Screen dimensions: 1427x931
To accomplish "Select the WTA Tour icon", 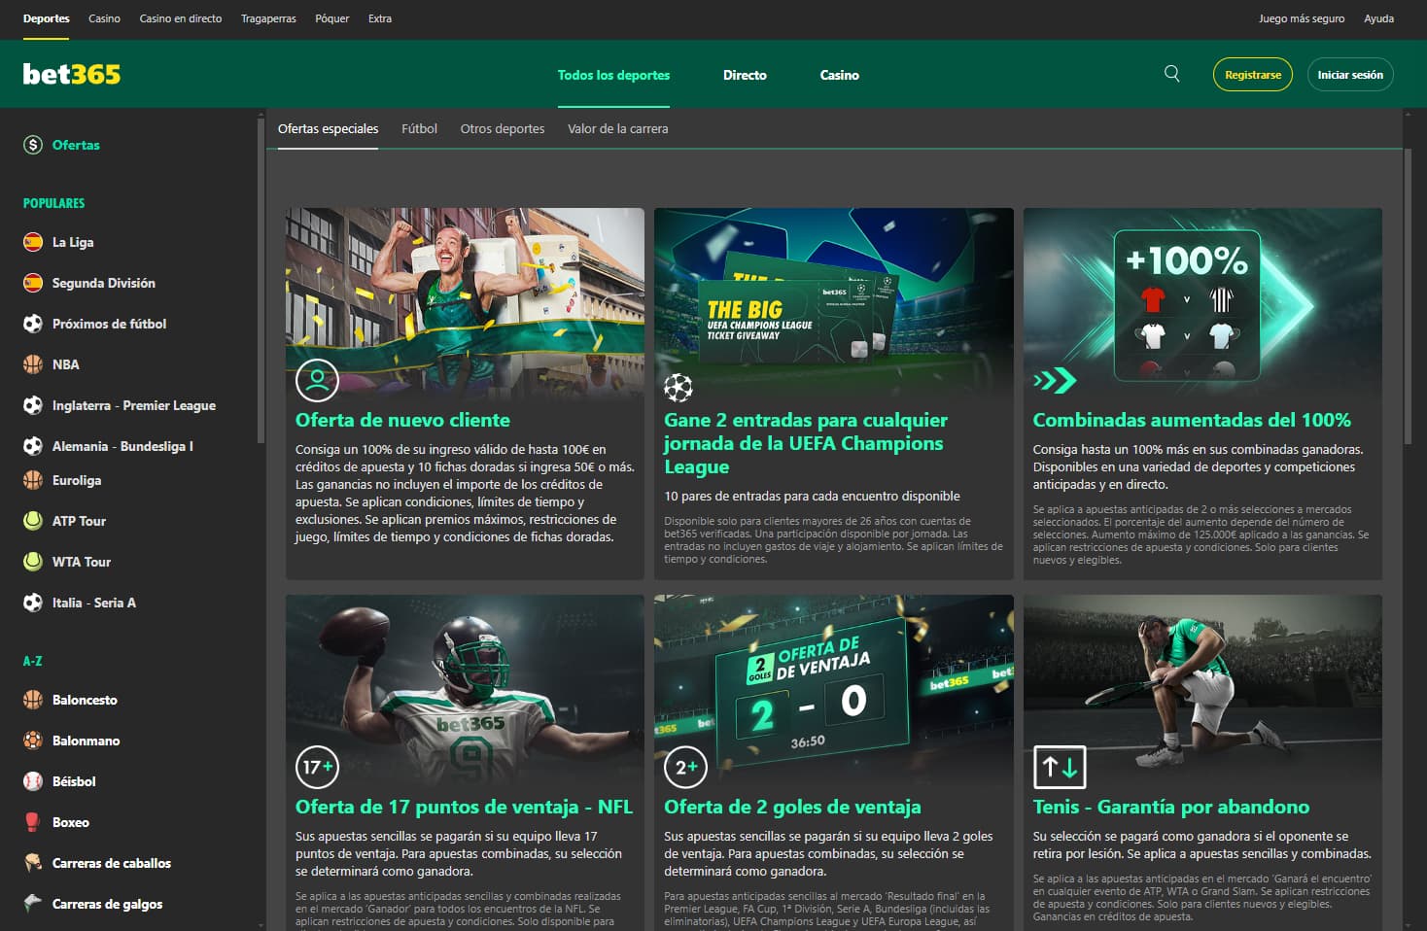I will coord(32,562).
